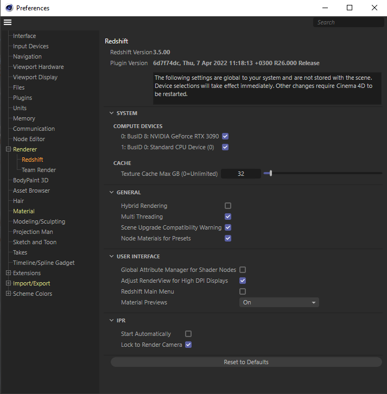
Task: Collapse the SYSTEM section chevron
Action: click(x=112, y=113)
